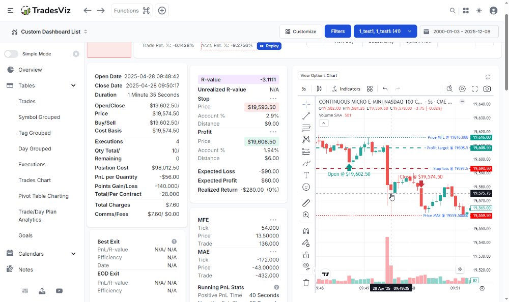The image size is (509, 302).
Task: Enter chart fullscreen mode
Action: pyautogui.click(x=474, y=89)
